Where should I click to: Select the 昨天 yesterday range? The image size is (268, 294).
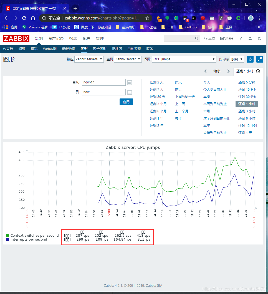click(x=178, y=82)
